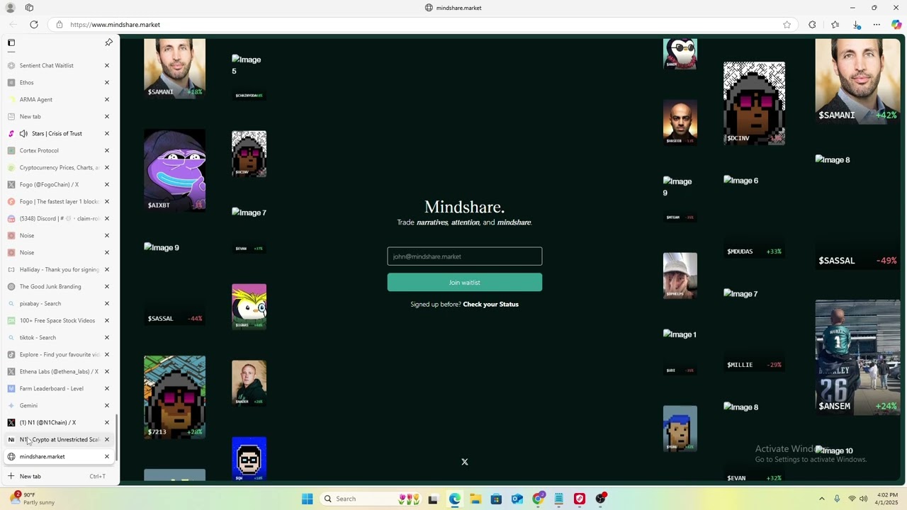The height and width of the screenshot is (510, 907).
Task: Close the Sentient Chat Waitlist tab
Action: click(x=107, y=65)
